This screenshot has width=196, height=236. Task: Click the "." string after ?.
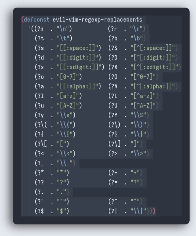click(x=61, y=192)
